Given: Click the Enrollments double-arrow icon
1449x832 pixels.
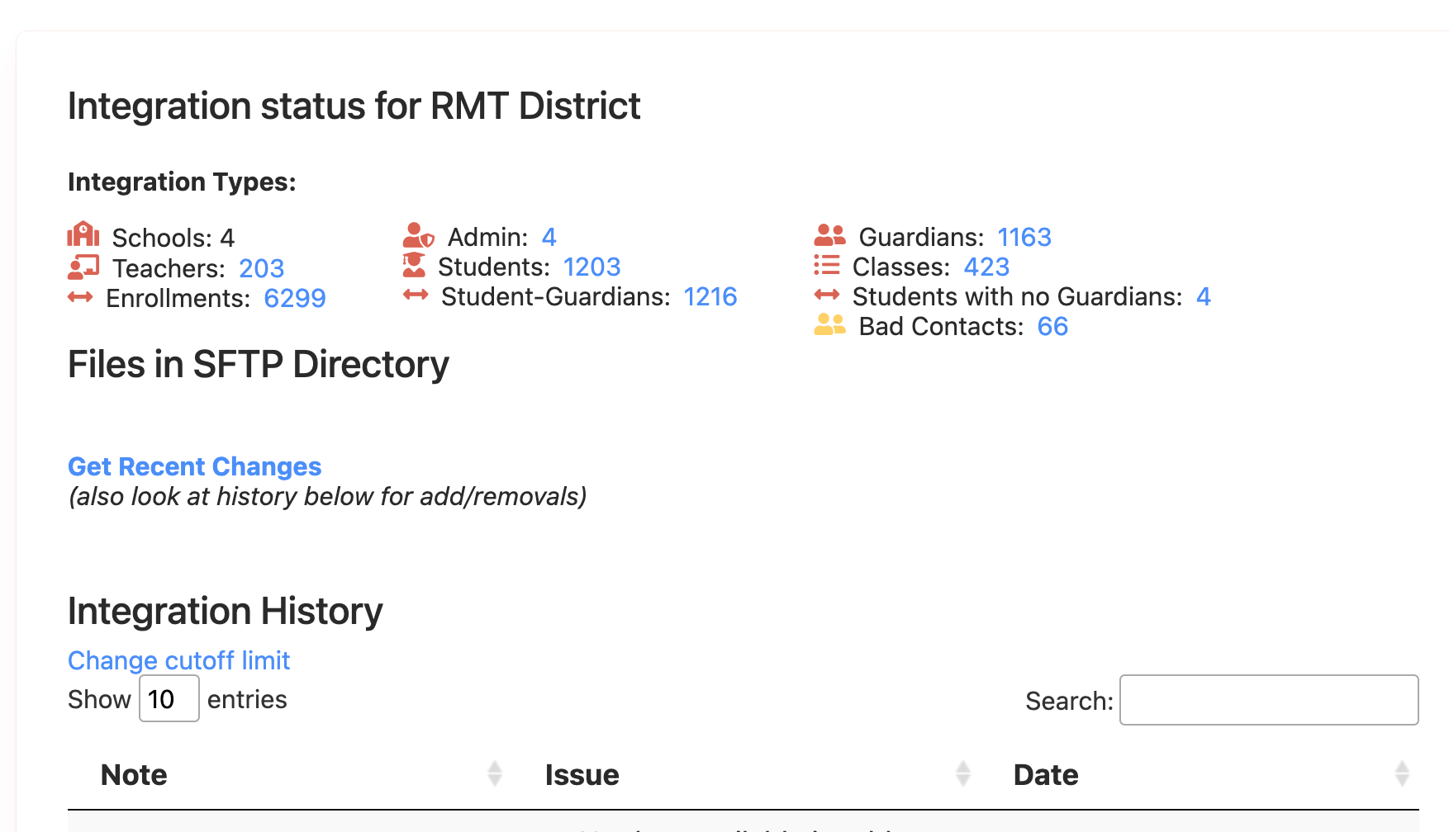Looking at the screenshot, I should [80, 297].
